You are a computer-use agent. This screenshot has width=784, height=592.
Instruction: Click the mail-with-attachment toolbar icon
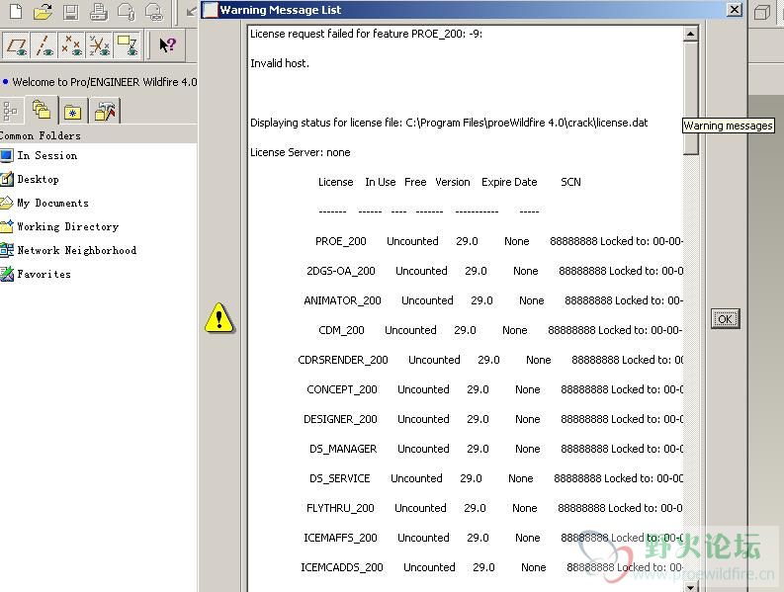(126, 11)
